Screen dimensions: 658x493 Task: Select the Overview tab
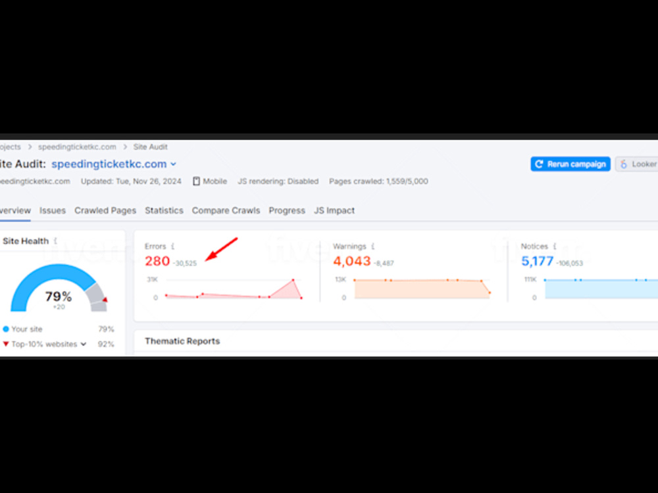15,210
